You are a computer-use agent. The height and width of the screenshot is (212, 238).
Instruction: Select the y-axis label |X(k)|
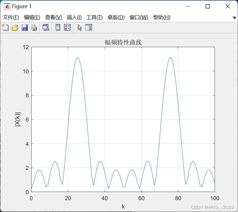coord(18,119)
